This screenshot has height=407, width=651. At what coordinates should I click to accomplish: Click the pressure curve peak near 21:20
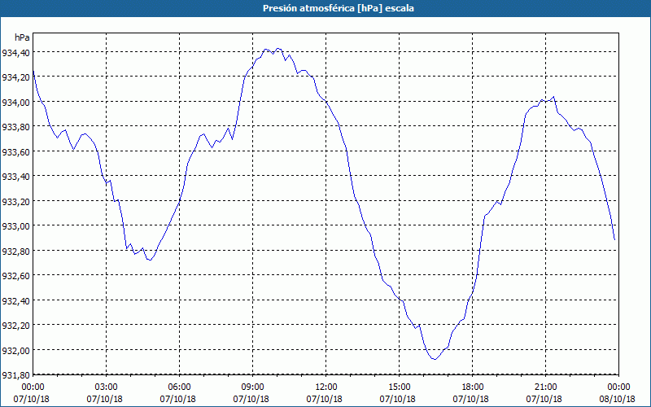553,97
